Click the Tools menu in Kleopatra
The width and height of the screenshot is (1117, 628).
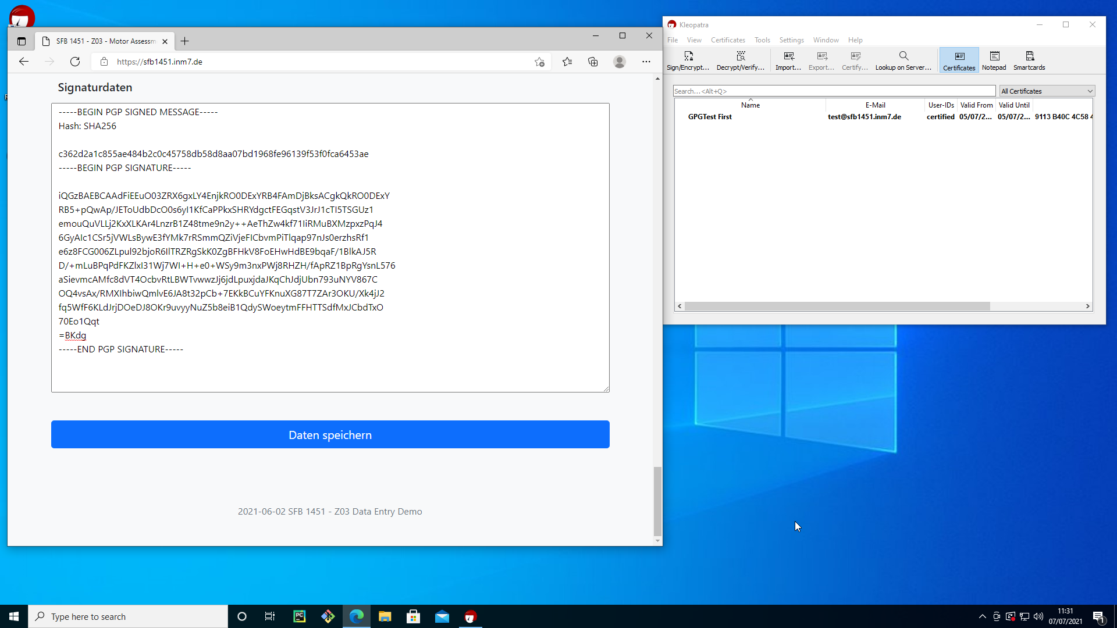coord(763,40)
